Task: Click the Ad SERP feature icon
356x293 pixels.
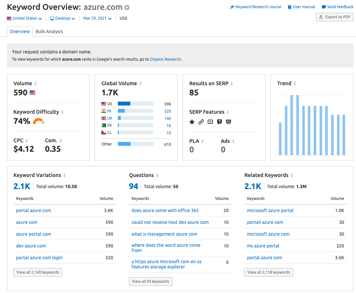Action: 228,122
